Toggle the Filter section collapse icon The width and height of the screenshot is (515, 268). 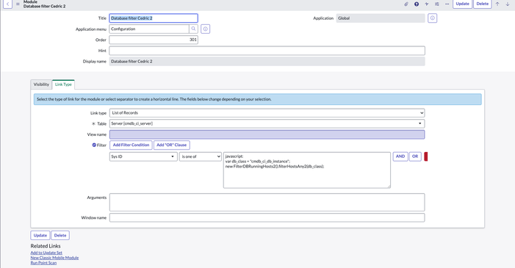click(x=94, y=145)
